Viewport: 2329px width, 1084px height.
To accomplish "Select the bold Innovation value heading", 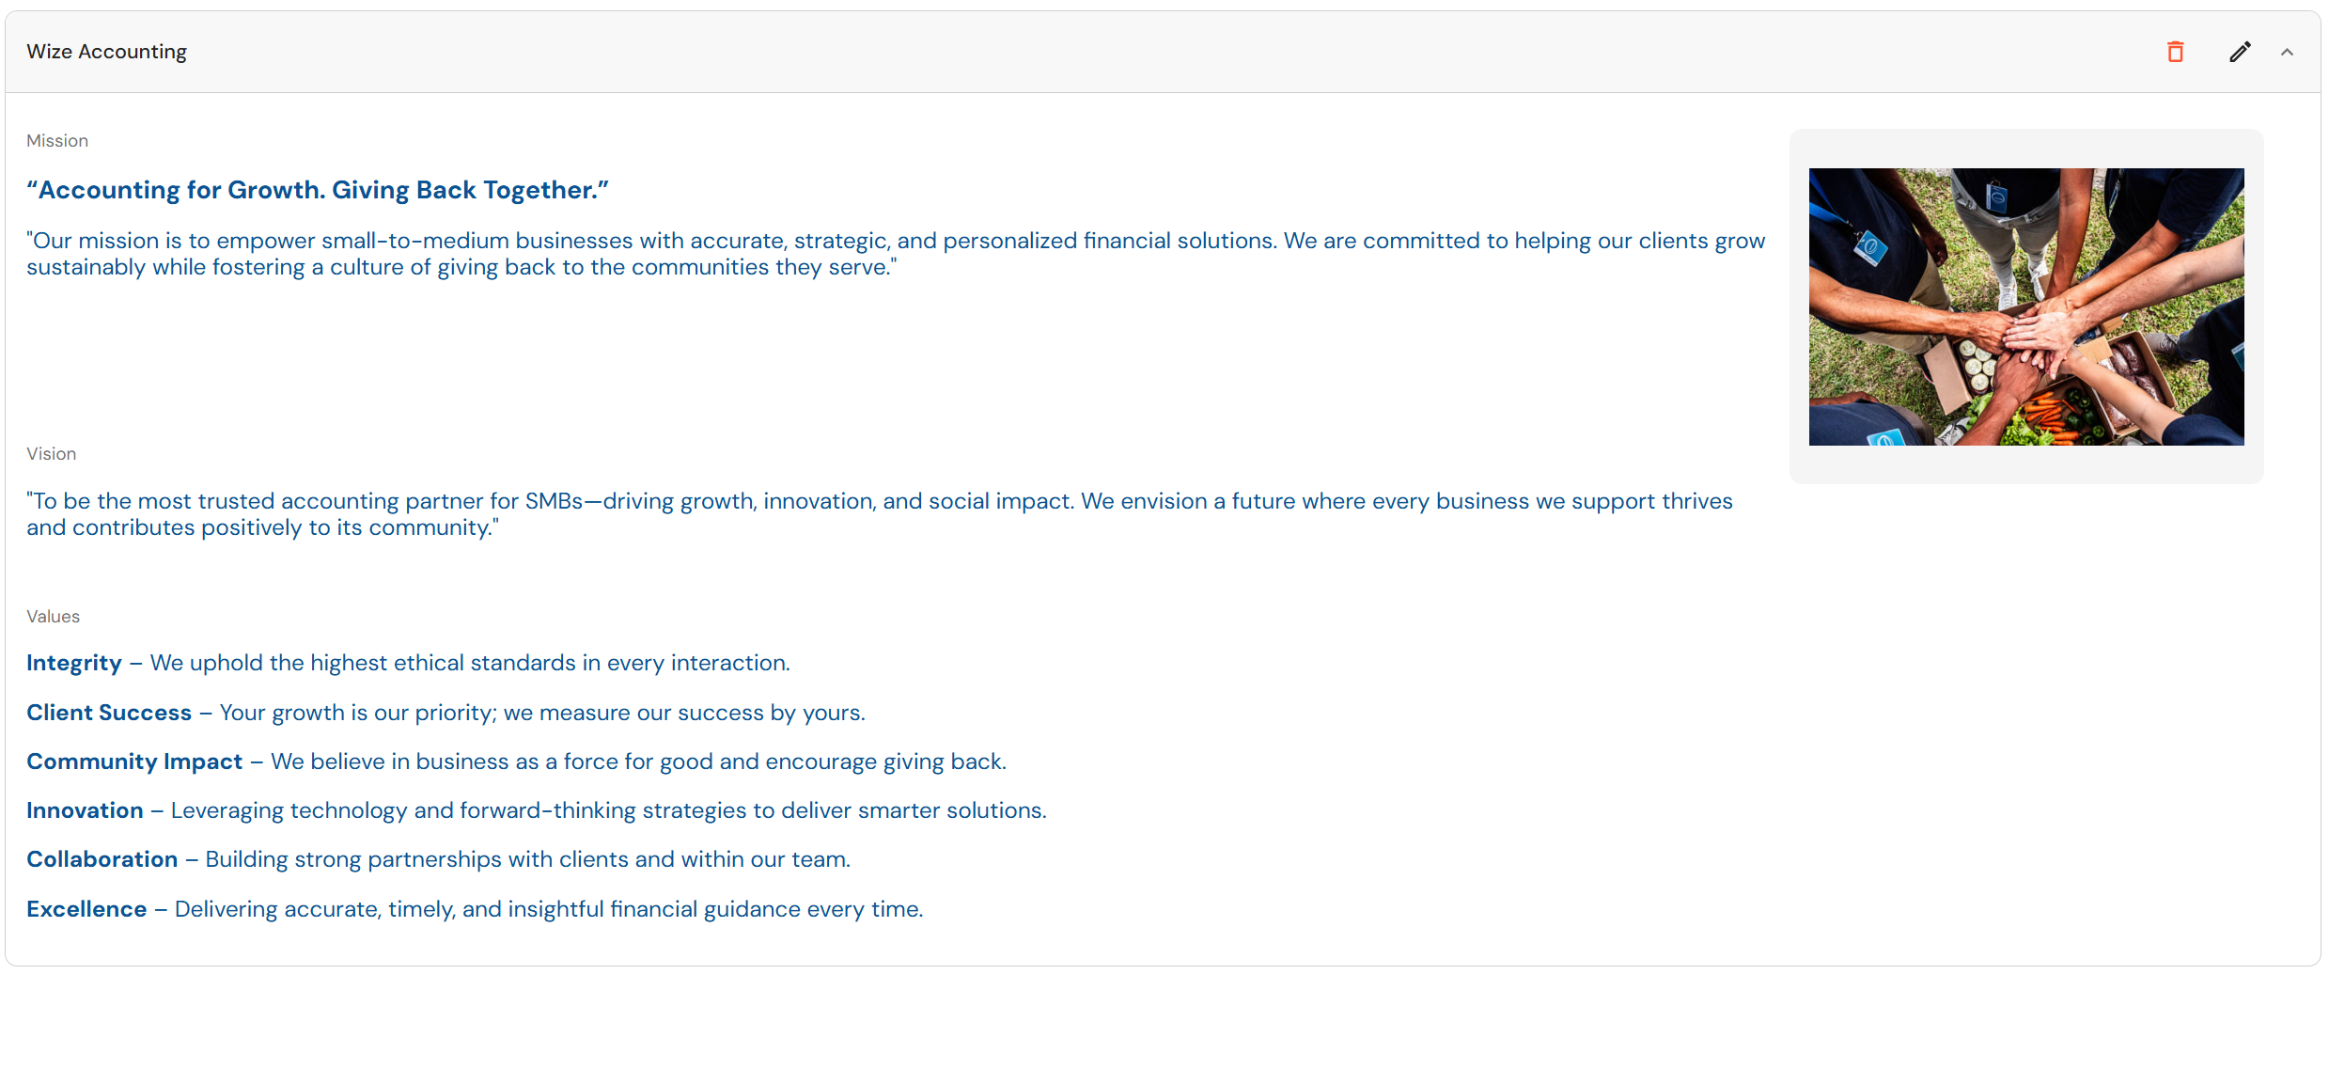I will click(x=85, y=810).
